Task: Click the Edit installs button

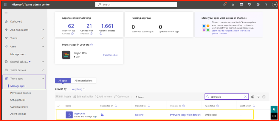Action: (x=63, y=97)
